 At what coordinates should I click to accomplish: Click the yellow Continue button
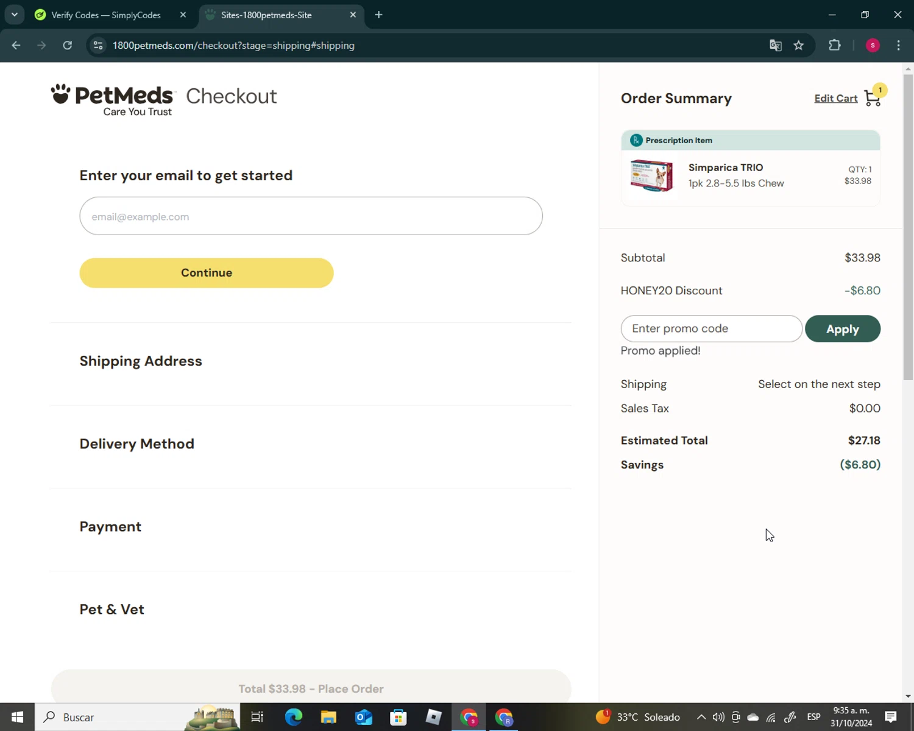[x=207, y=273]
